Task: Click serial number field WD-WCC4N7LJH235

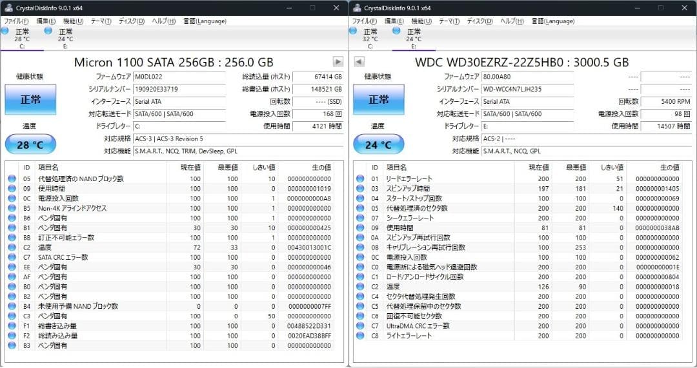Action: point(528,89)
